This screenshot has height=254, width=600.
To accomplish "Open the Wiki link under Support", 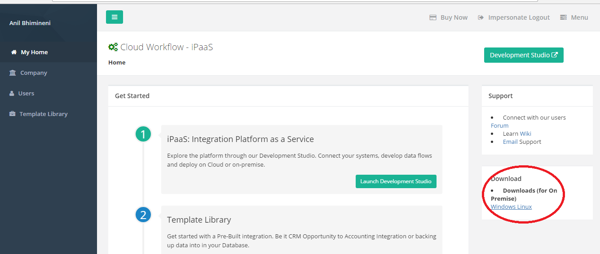I will (x=525, y=133).
